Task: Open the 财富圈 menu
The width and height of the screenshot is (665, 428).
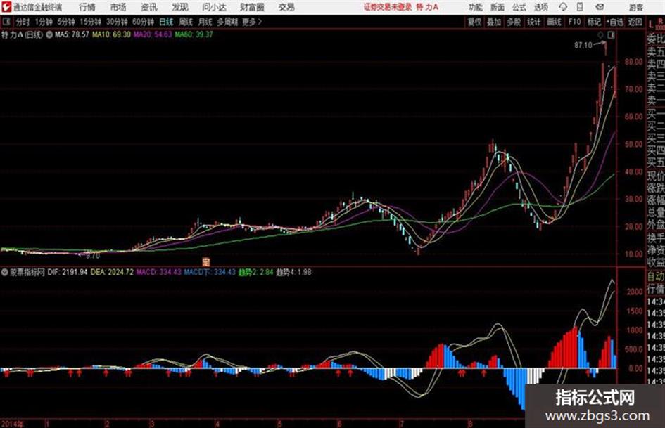Action: coord(252,7)
